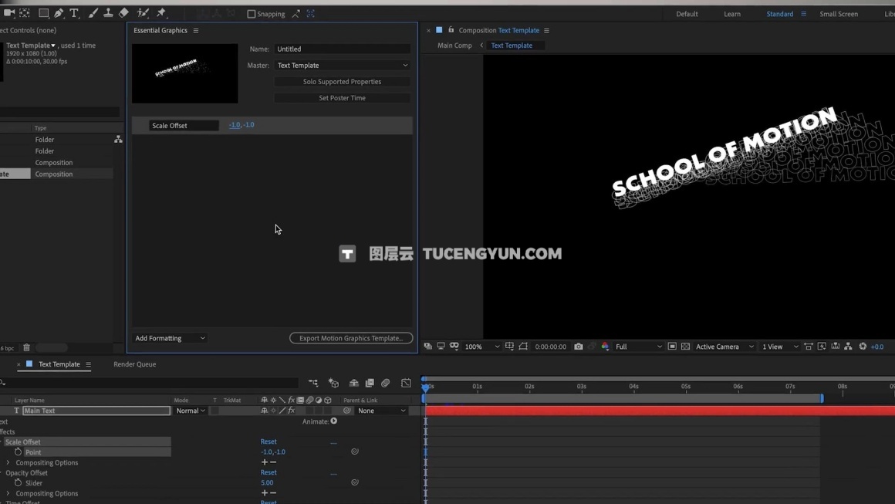Open Show Channel color management icon
Image resolution: width=895 pixels, height=504 pixels.
coord(605,347)
